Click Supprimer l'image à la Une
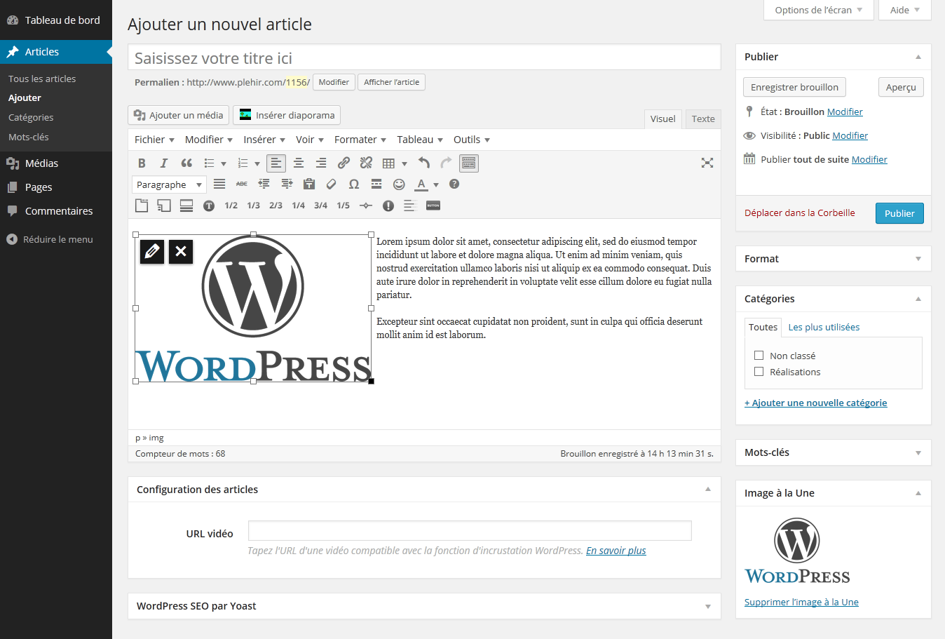The image size is (945, 639). pos(801,602)
